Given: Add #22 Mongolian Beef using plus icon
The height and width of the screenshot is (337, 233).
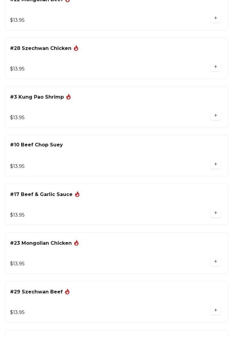Looking at the screenshot, I should click(215, 18).
